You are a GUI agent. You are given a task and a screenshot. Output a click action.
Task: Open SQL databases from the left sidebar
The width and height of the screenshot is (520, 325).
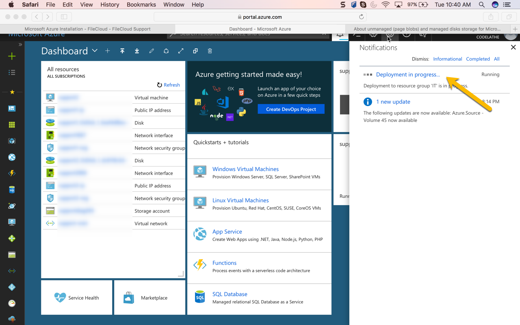[12, 190]
